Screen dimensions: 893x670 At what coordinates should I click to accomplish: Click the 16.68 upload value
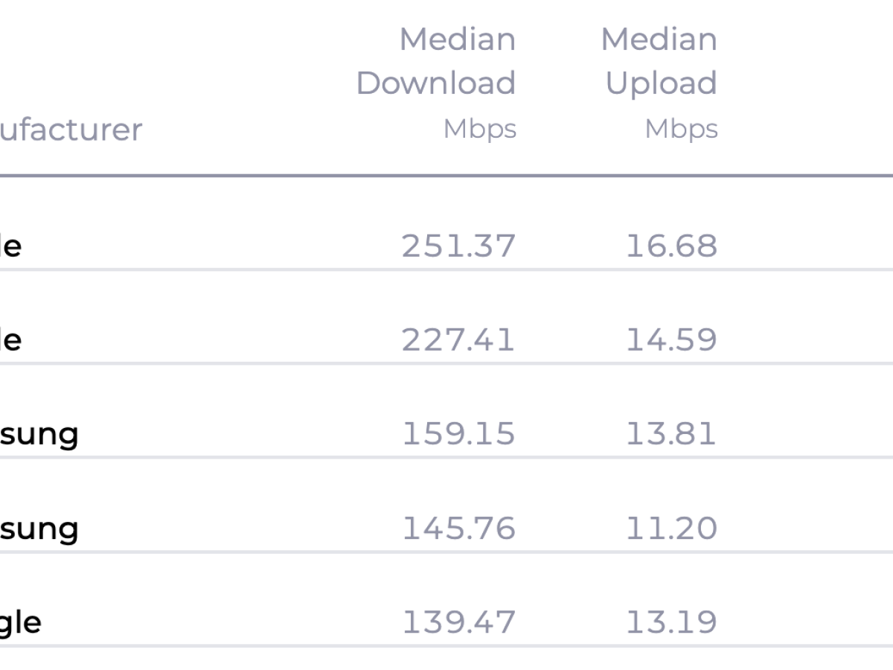pyautogui.click(x=671, y=246)
